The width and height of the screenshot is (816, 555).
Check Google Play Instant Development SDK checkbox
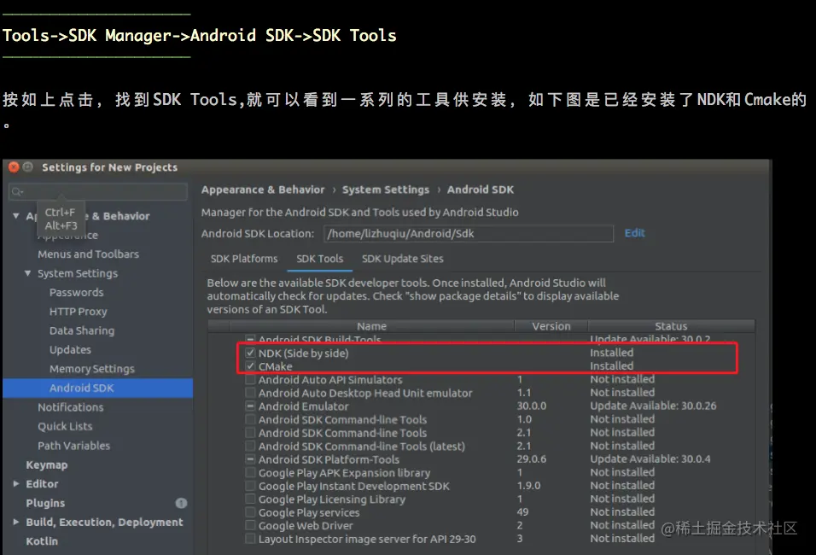pos(250,486)
